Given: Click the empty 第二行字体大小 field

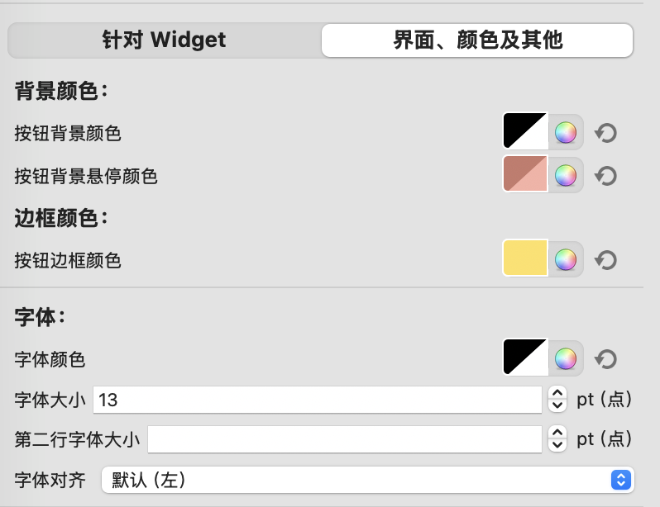Looking at the screenshot, I should [345, 439].
